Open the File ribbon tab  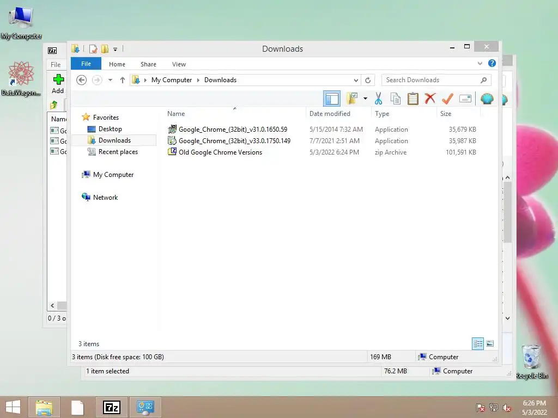(86, 64)
